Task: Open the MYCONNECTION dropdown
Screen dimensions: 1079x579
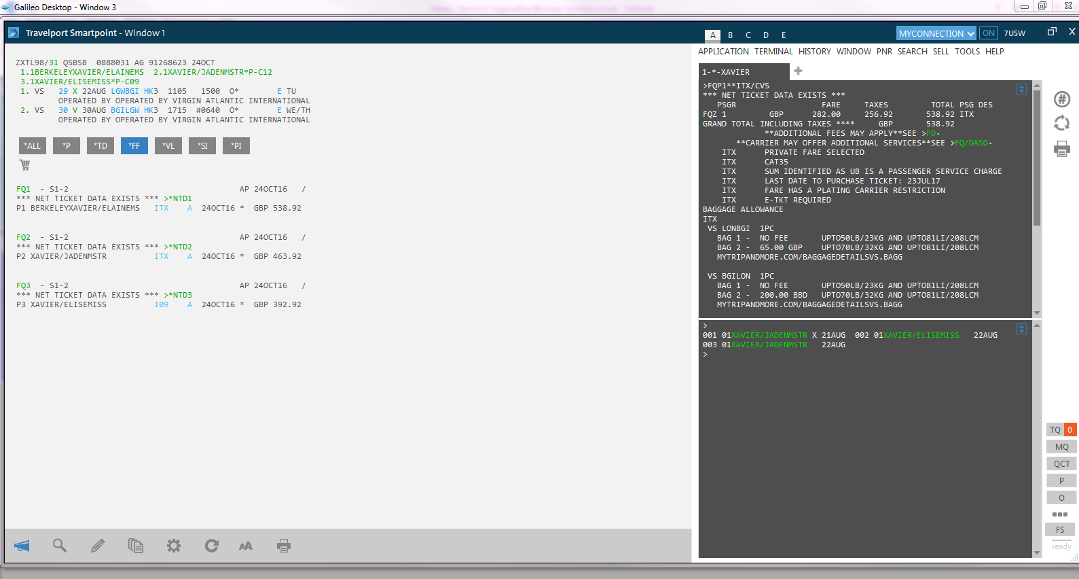Action: point(936,33)
